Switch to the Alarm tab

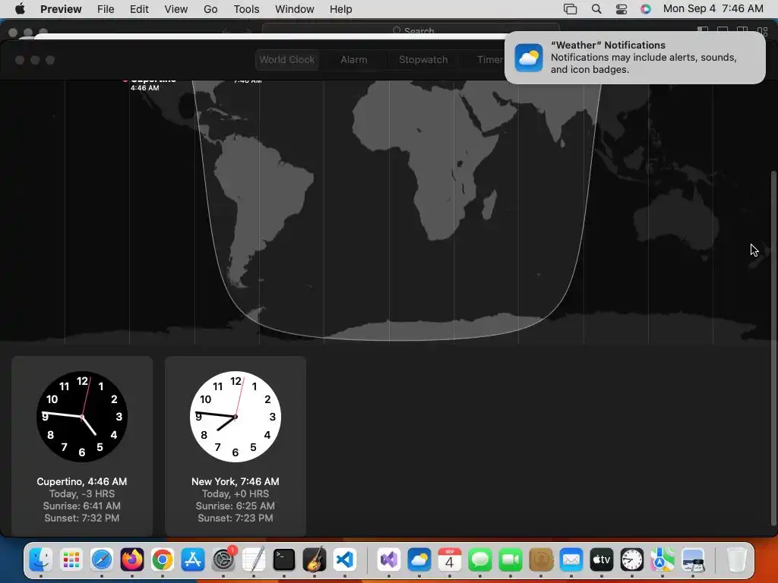(354, 59)
